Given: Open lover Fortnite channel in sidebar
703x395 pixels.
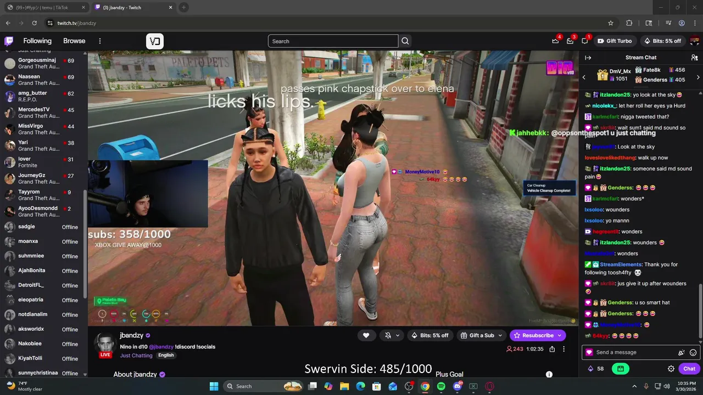Looking at the screenshot, I should [43, 162].
